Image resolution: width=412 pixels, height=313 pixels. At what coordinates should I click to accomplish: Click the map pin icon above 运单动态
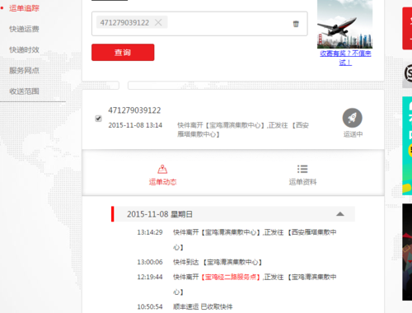coord(162,169)
